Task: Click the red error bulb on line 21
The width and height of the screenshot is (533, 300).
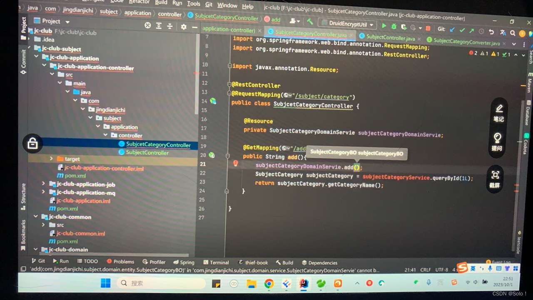Action: click(x=235, y=163)
